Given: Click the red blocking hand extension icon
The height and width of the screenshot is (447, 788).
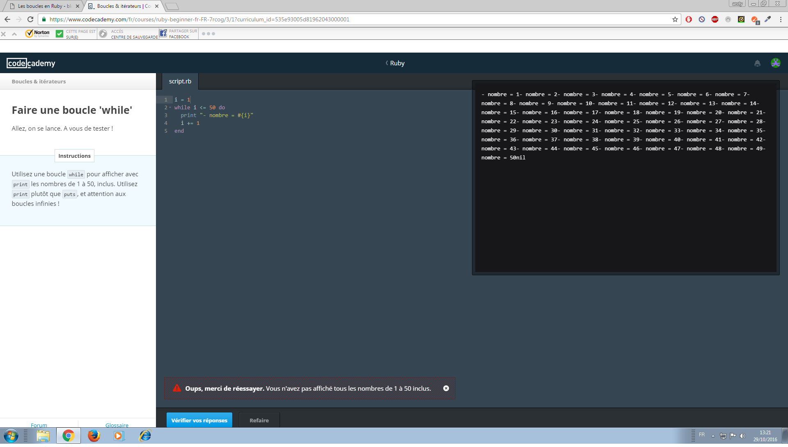Looking at the screenshot, I should click(689, 19).
